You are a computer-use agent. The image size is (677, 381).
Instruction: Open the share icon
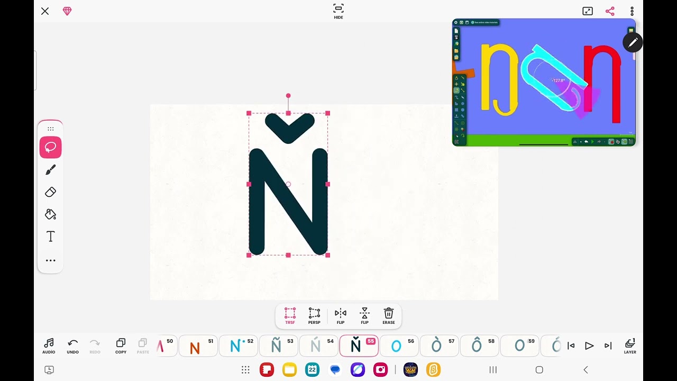click(x=610, y=11)
